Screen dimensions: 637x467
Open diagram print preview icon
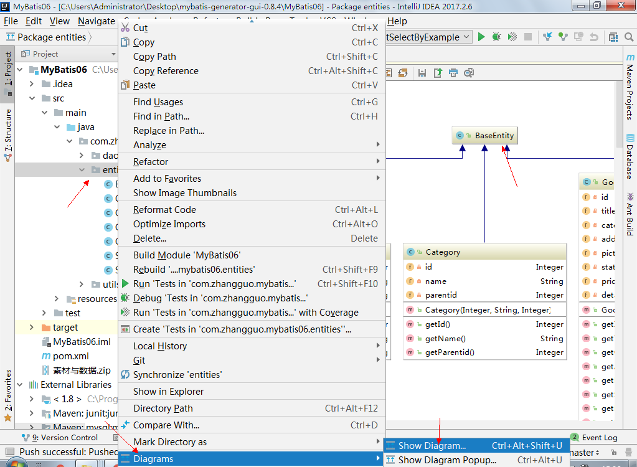469,73
